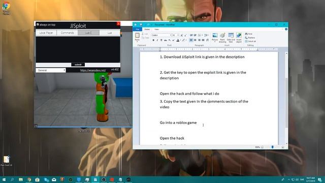
Task: Open the Windows Start menu
Action: click(x=4, y=179)
